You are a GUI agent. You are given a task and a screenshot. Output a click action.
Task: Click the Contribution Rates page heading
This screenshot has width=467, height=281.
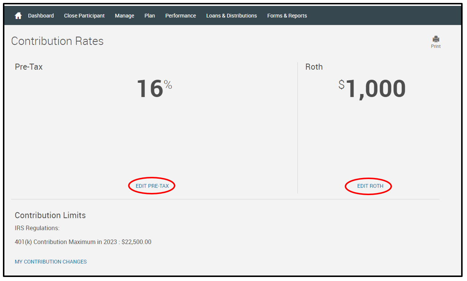point(57,41)
